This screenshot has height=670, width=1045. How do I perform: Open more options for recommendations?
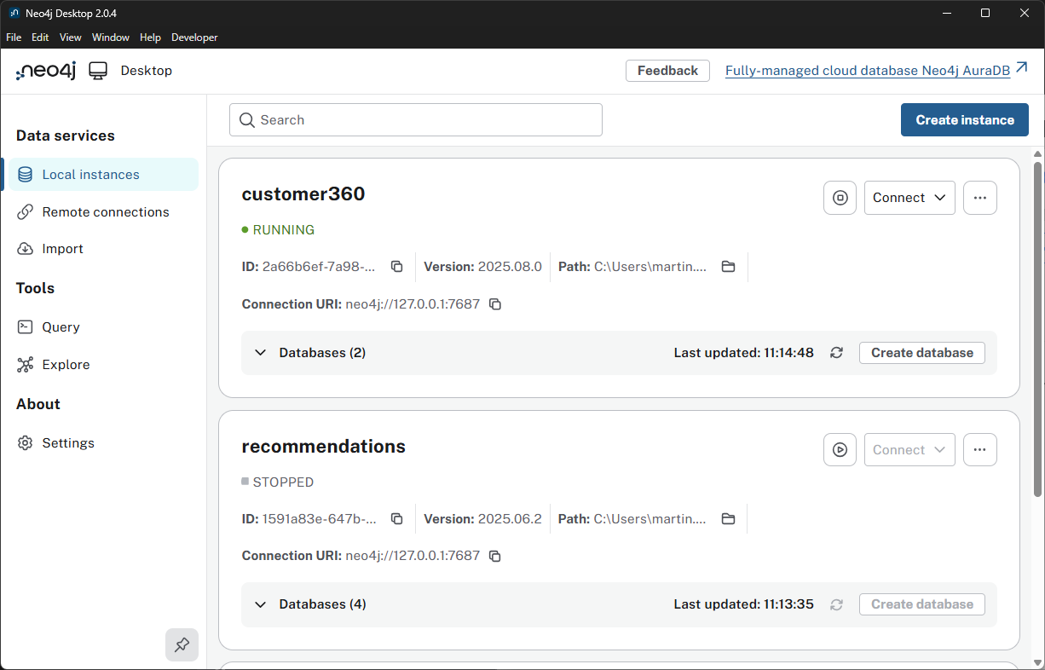coord(979,450)
